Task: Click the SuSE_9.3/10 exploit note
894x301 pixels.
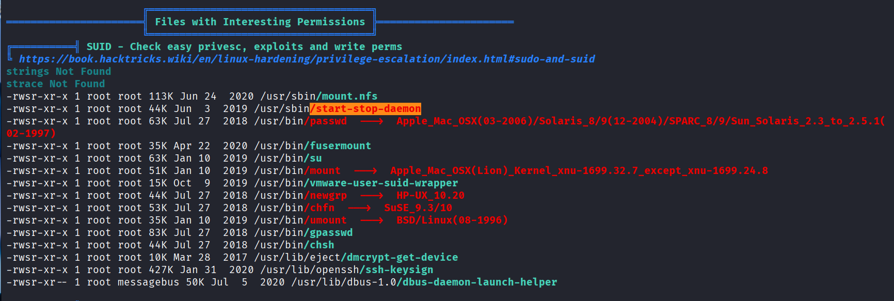Action: pos(418,208)
